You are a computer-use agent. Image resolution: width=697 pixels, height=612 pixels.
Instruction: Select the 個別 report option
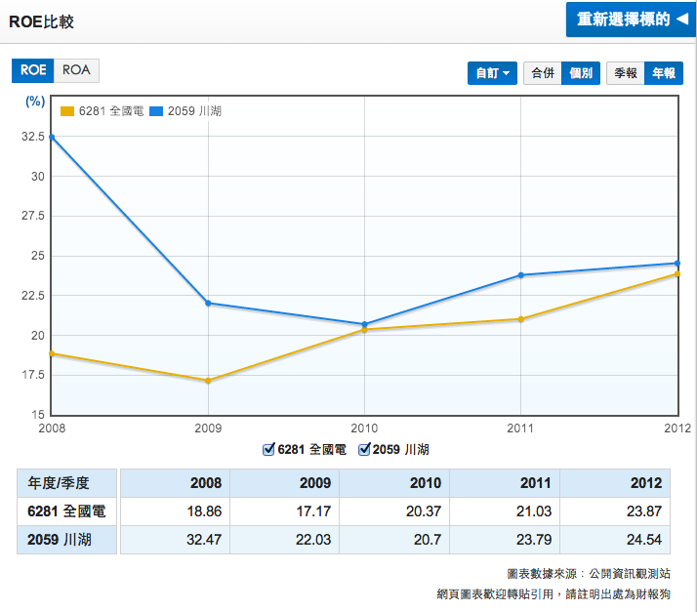pos(581,73)
